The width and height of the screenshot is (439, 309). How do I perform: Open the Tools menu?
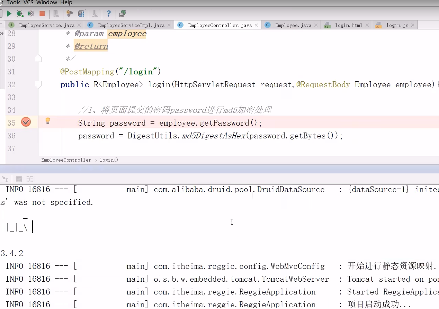point(14,3)
